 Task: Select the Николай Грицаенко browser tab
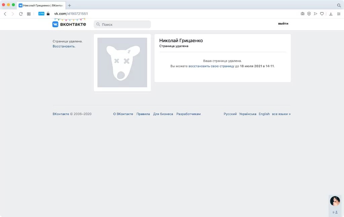[x=41, y=5]
